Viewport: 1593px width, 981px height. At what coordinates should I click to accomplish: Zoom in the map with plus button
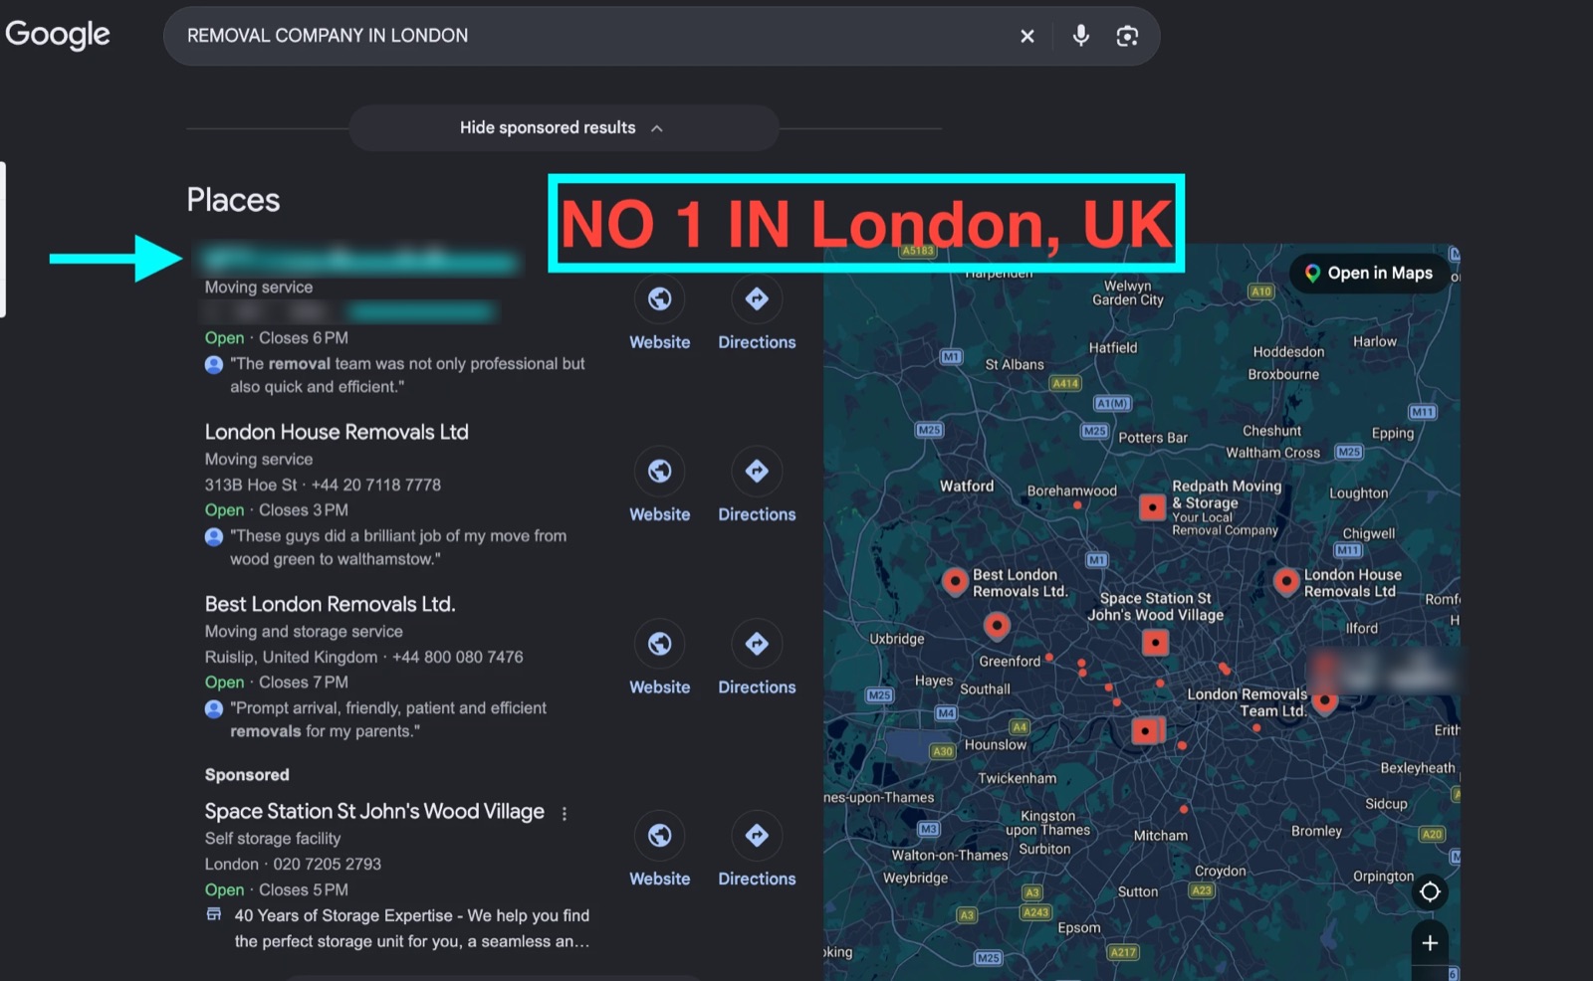pos(1430,943)
